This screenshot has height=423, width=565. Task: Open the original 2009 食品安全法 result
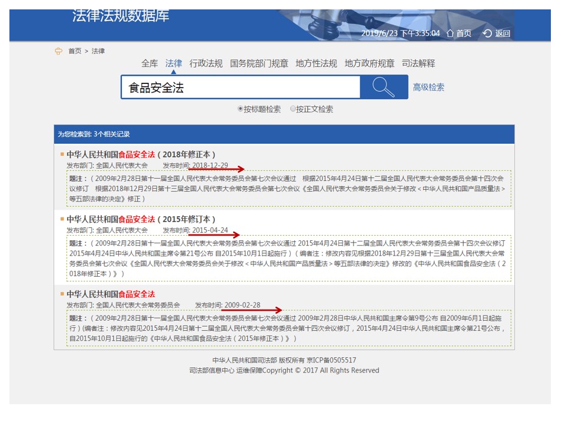tap(111, 294)
